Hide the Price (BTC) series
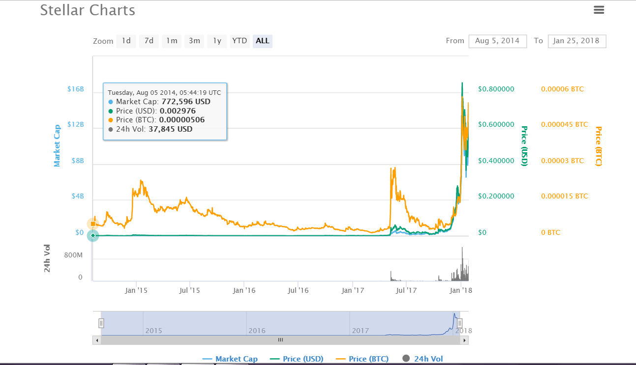This screenshot has height=365, width=636. click(362, 359)
